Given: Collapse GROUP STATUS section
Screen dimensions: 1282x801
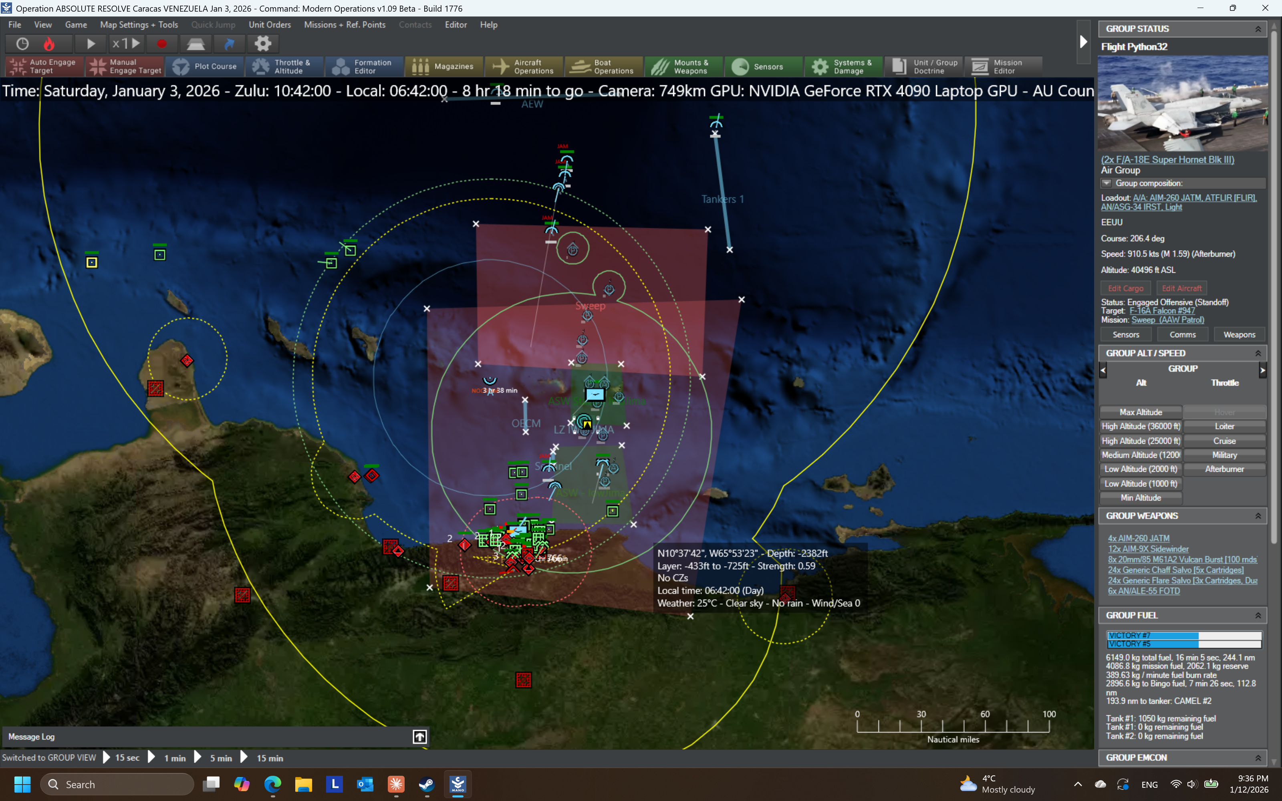Looking at the screenshot, I should [1258, 29].
